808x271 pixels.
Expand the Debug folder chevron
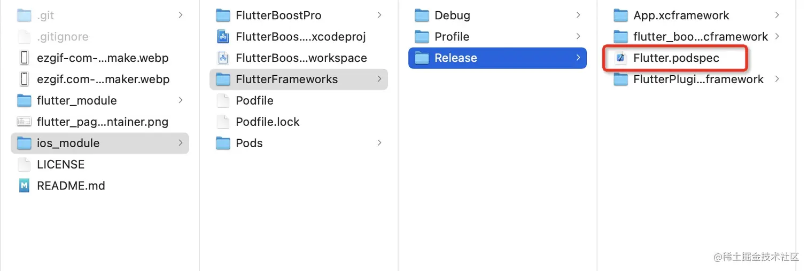pyautogui.click(x=578, y=15)
